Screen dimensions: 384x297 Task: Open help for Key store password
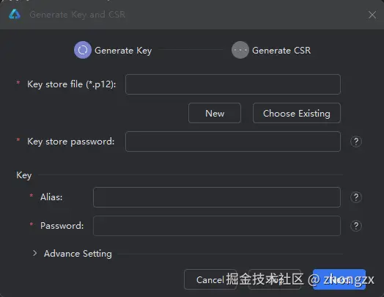356,142
